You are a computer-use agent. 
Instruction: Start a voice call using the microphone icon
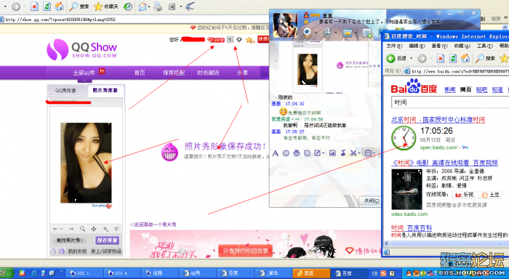[x=327, y=33]
